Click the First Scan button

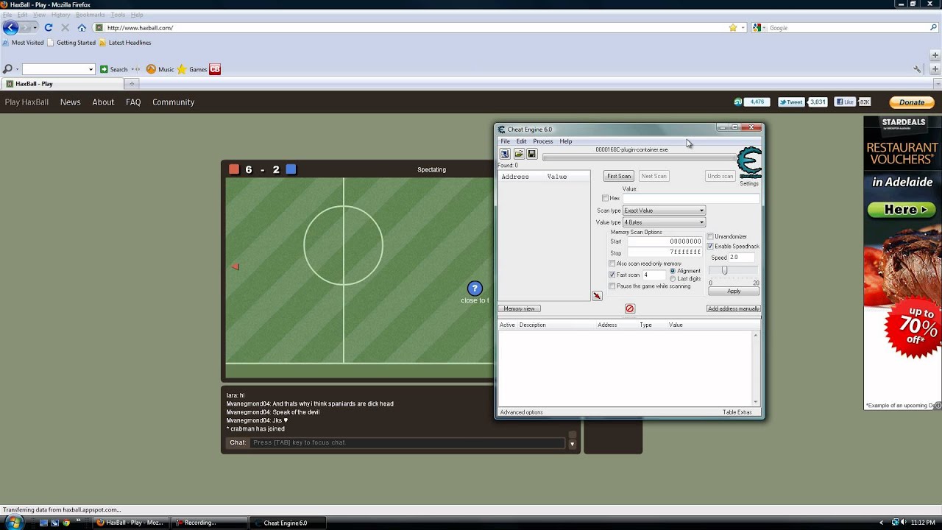(619, 176)
